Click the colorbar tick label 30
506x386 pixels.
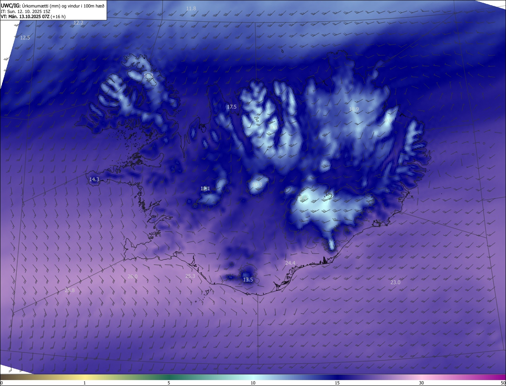click(x=421, y=383)
